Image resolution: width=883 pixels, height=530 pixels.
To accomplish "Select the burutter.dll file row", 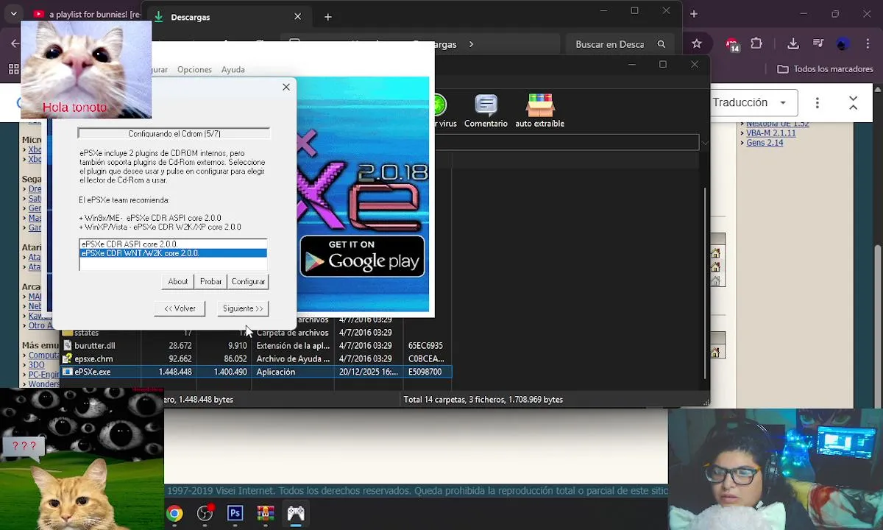I will [256, 346].
